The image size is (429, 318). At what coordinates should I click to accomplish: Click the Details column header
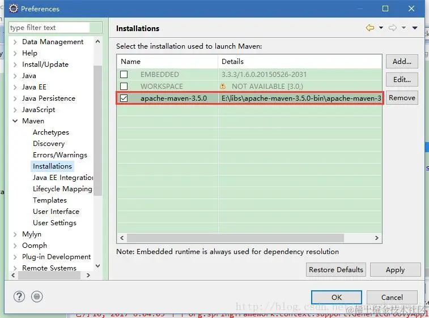300,62
